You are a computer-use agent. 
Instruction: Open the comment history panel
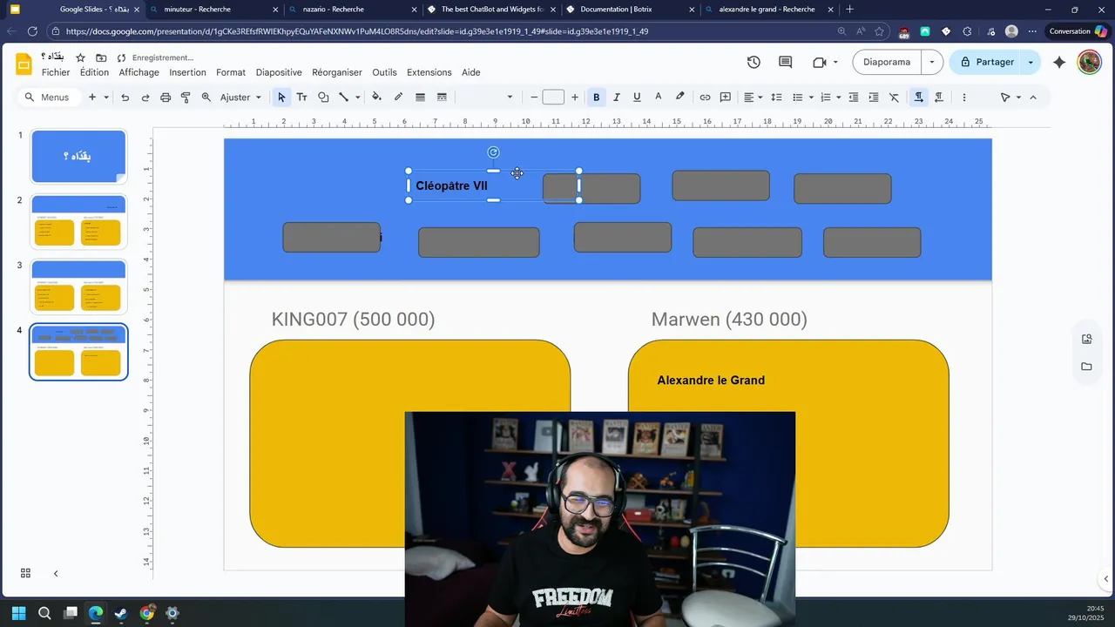(x=785, y=62)
